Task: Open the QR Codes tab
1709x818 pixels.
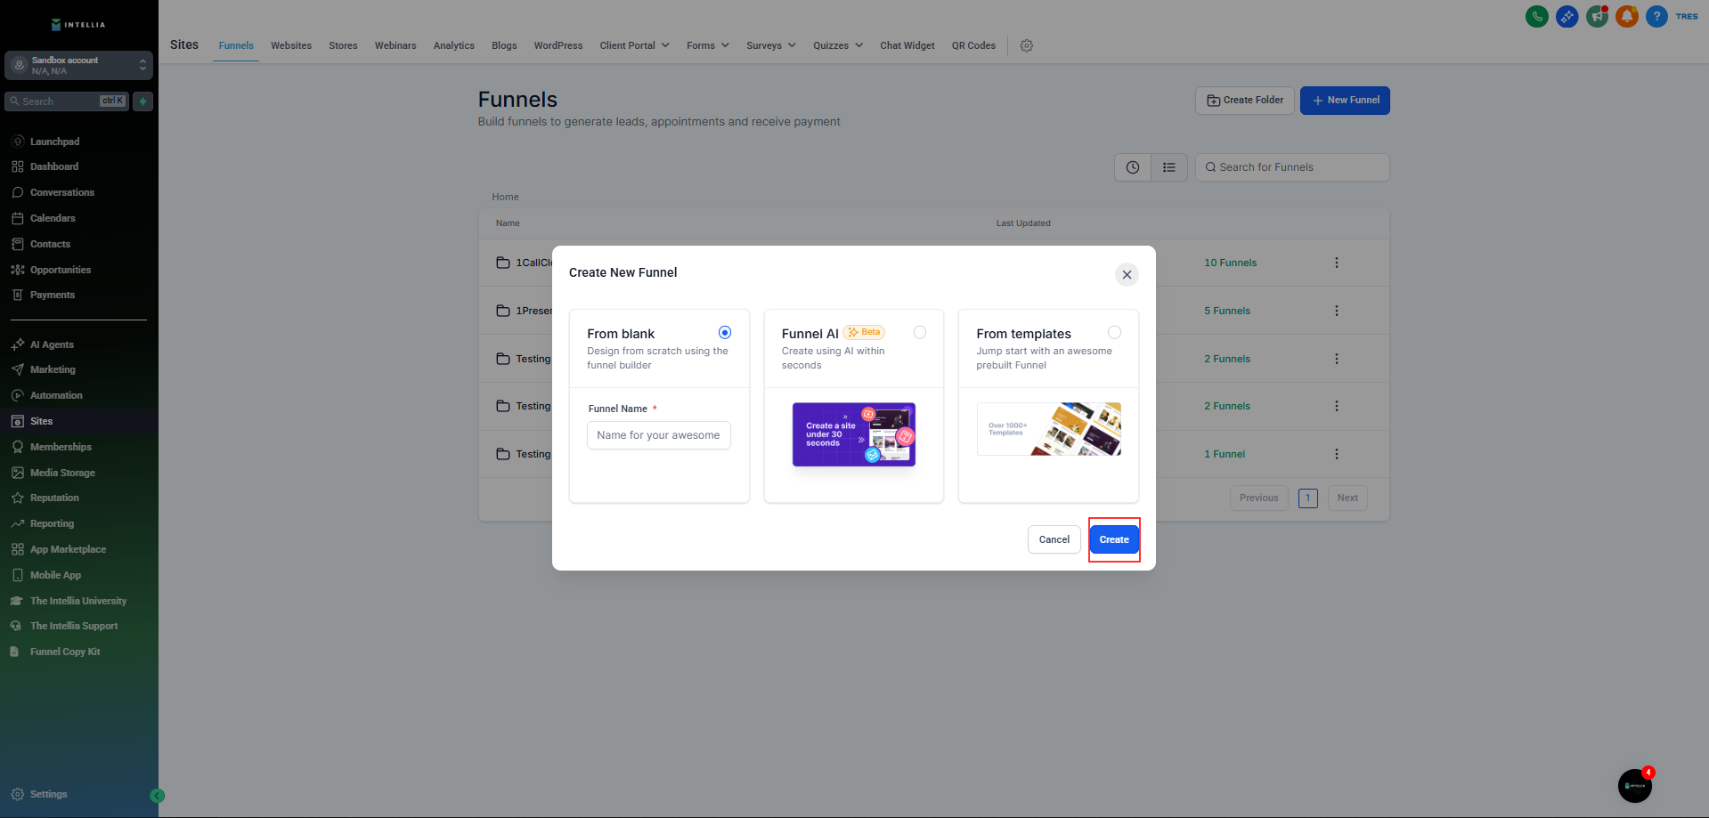Action: click(973, 45)
